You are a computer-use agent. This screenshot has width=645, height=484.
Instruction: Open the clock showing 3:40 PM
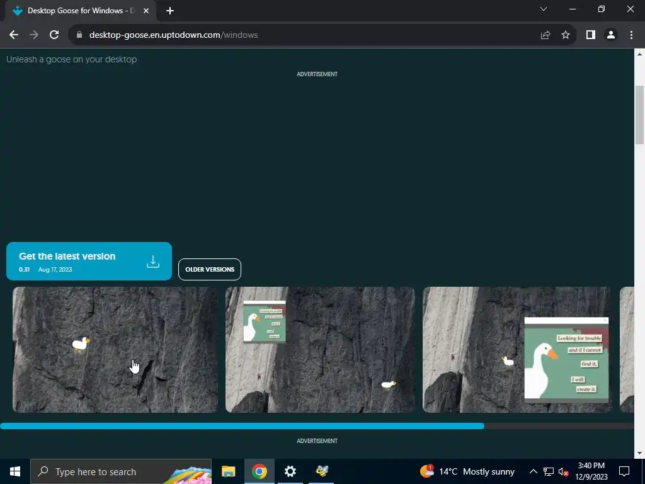591,471
